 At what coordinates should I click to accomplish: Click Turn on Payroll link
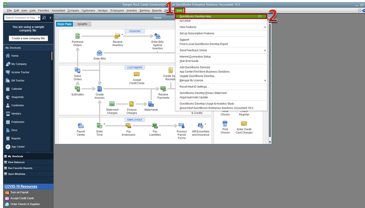19,192
